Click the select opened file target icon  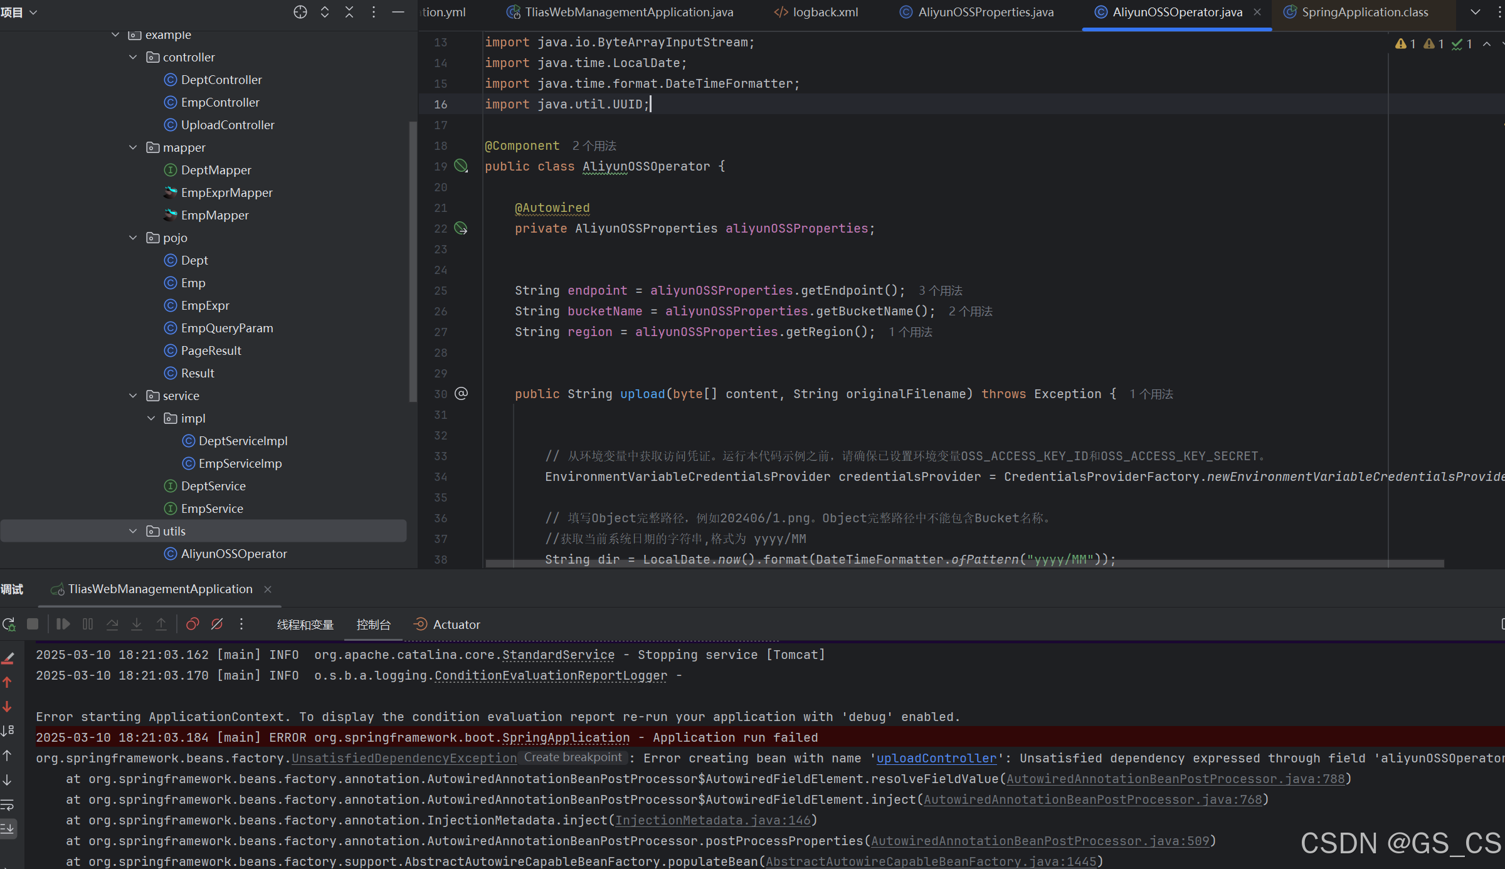pos(300,12)
